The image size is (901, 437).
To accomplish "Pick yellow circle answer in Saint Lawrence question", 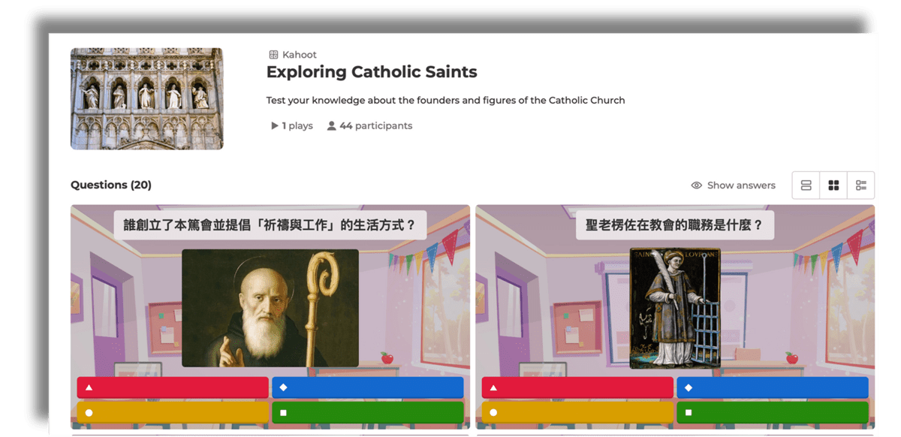I will tap(577, 412).
